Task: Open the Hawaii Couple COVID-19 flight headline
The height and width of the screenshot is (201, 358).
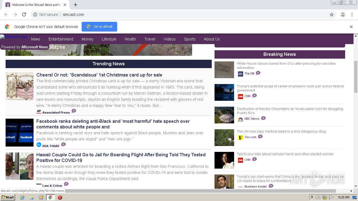Action: pos(121,157)
